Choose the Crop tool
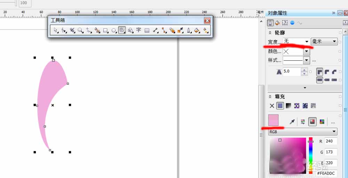 tap(72, 30)
